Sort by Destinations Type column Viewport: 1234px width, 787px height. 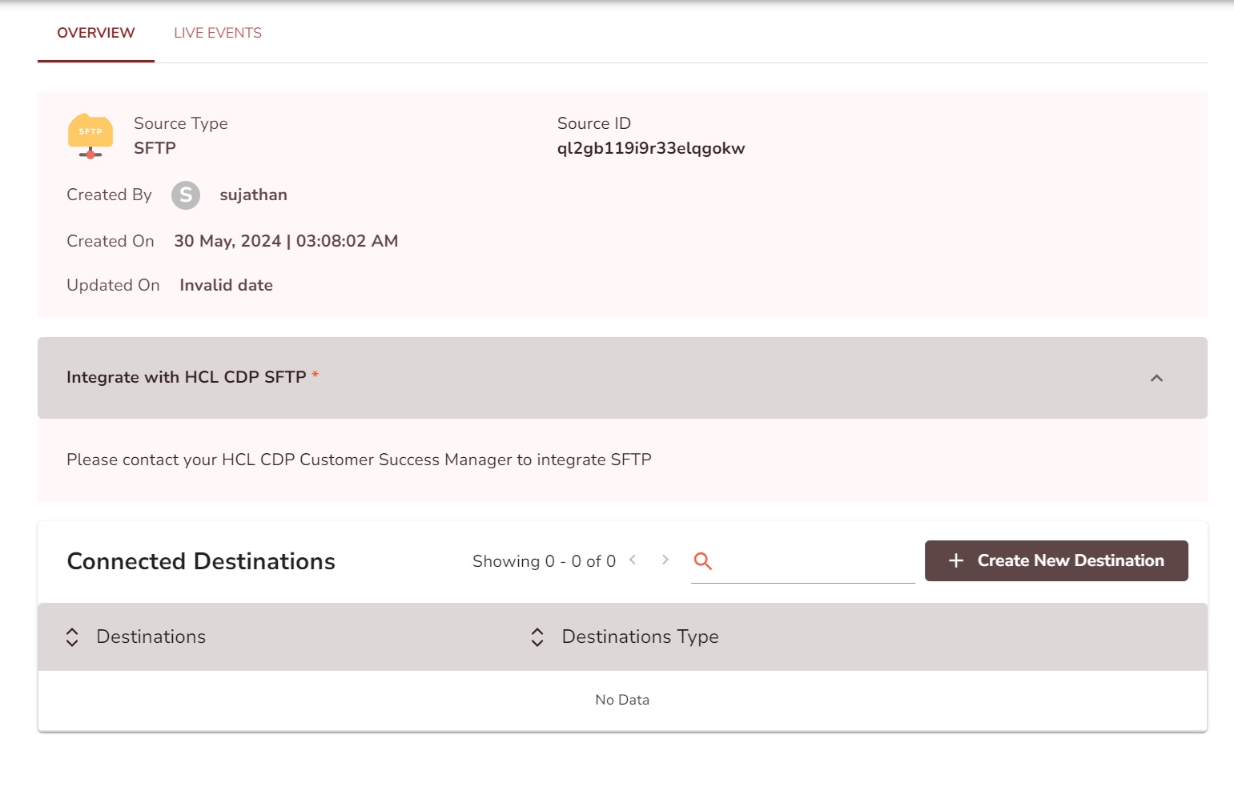tap(537, 637)
